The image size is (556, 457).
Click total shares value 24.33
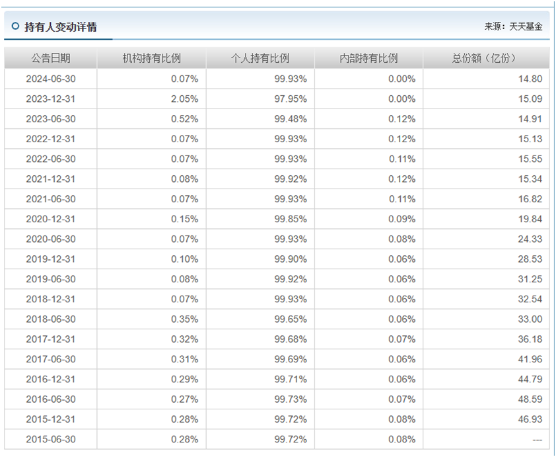[x=530, y=239]
